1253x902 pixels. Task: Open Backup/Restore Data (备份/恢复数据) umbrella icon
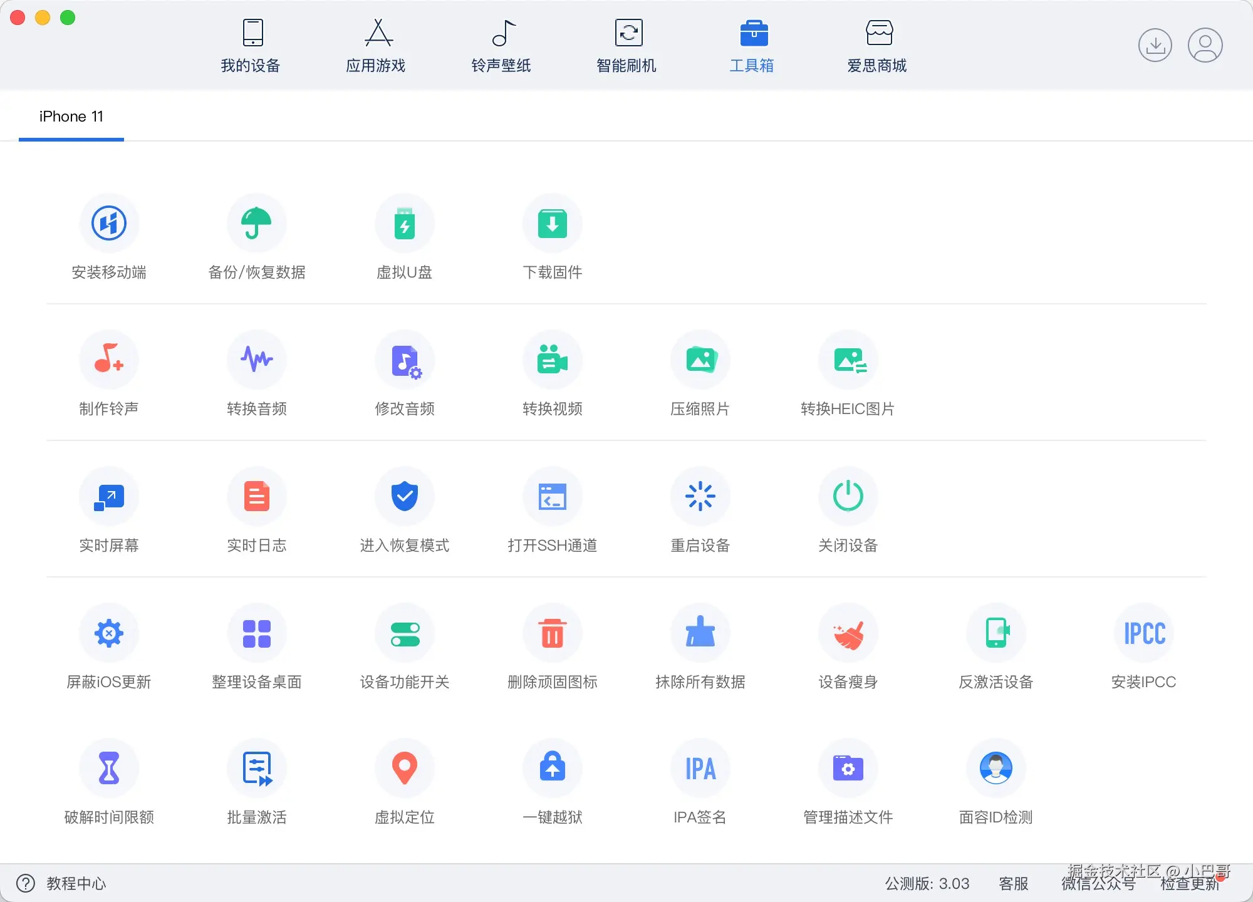pyautogui.click(x=256, y=224)
